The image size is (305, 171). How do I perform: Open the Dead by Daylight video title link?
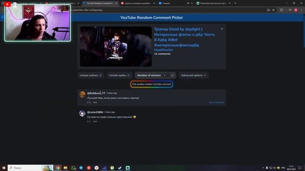[x=184, y=37]
